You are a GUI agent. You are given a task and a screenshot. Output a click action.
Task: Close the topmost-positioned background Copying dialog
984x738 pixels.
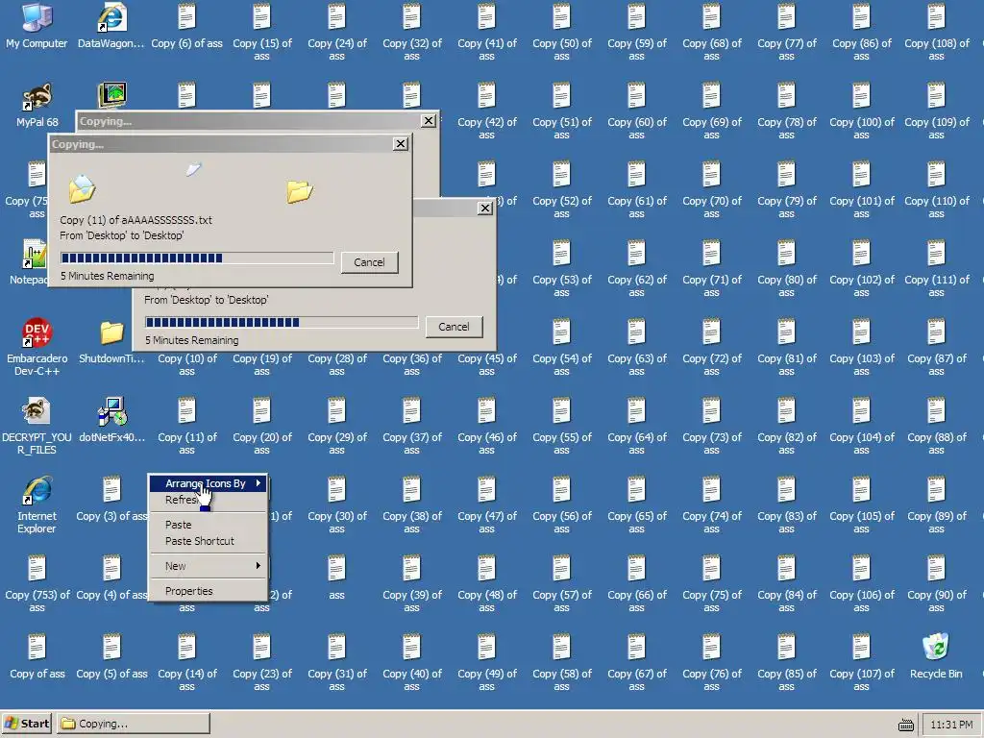pos(428,120)
